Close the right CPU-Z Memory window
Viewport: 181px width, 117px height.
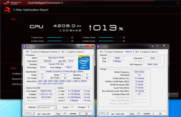coord(164,46)
